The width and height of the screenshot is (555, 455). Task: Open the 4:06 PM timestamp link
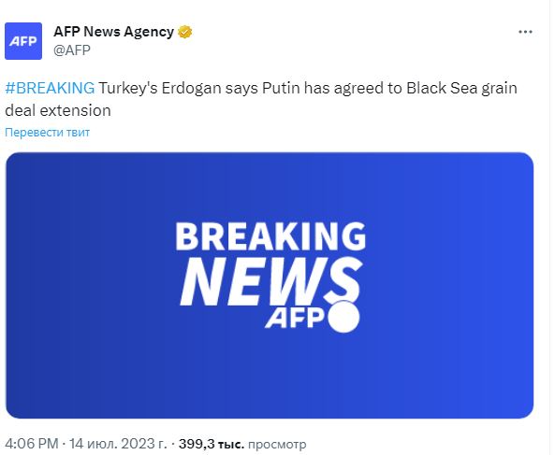coord(31,444)
